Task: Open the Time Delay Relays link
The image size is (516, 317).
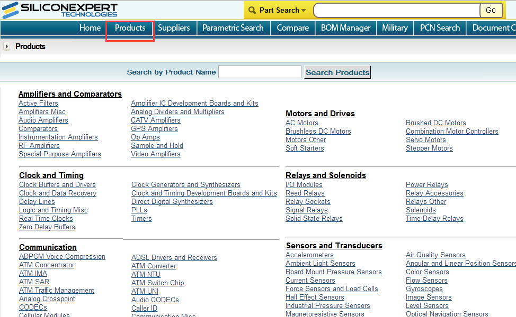Action: 434,219
